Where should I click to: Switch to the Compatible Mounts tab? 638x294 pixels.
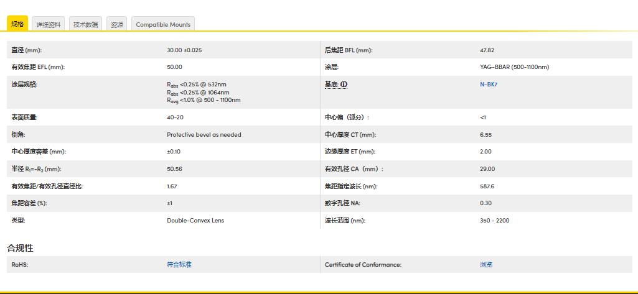pyautogui.click(x=163, y=24)
